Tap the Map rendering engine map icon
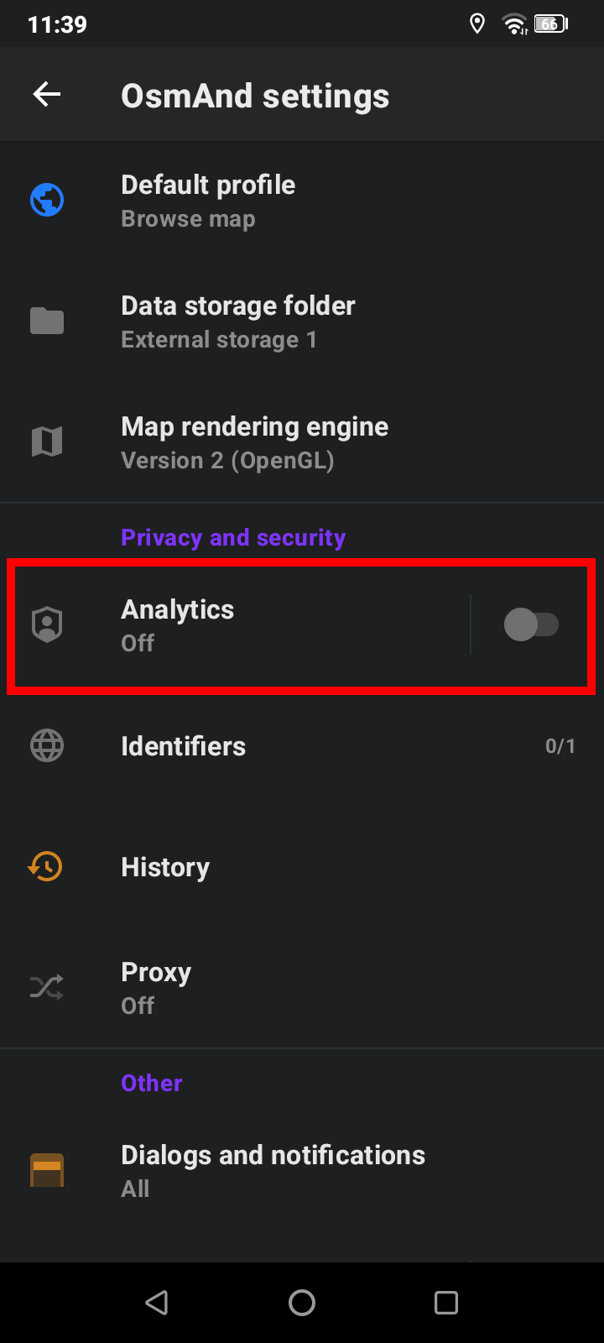This screenshot has height=1343, width=604. (47, 442)
